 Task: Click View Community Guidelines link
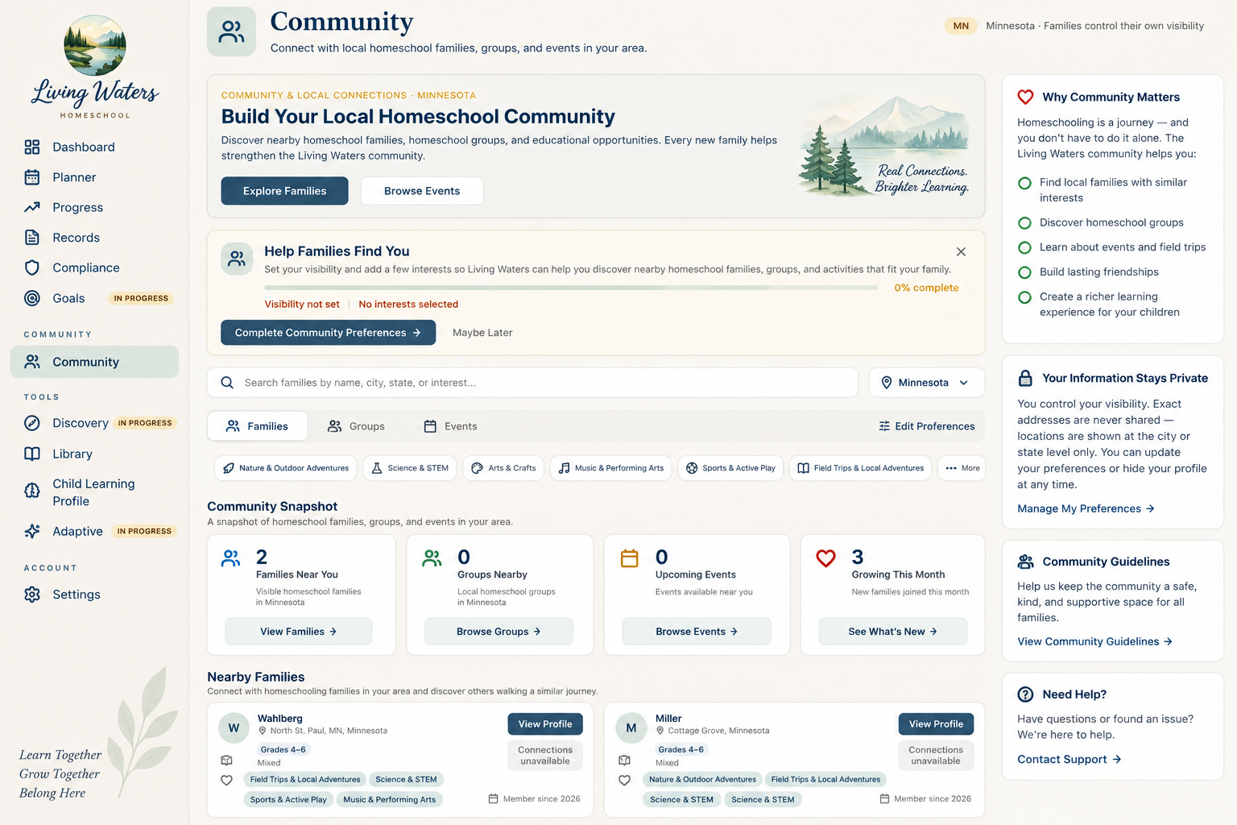coord(1094,641)
